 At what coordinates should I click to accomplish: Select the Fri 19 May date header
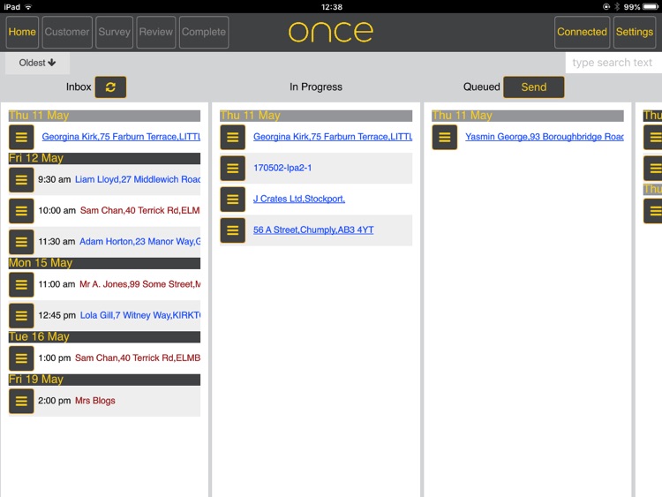(104, 380)
